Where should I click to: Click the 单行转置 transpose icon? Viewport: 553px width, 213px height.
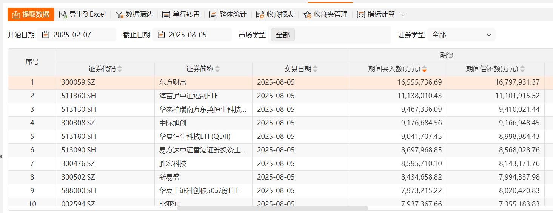click(x=166, y=14)
